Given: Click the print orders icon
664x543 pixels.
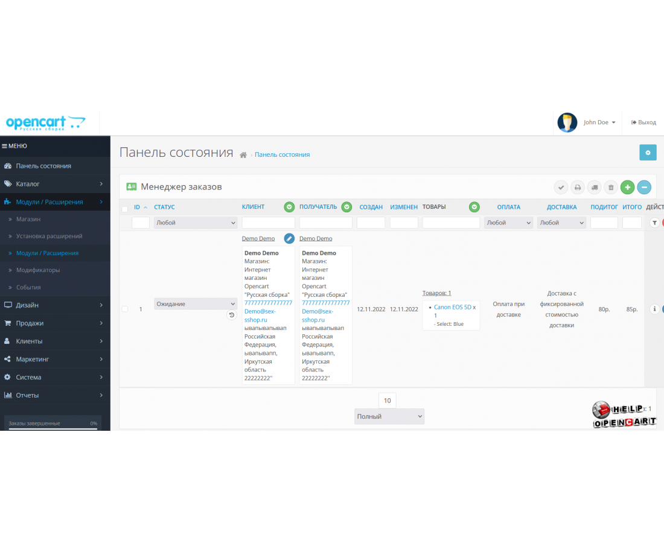Looking at the screenshot, I should [578, 188].
